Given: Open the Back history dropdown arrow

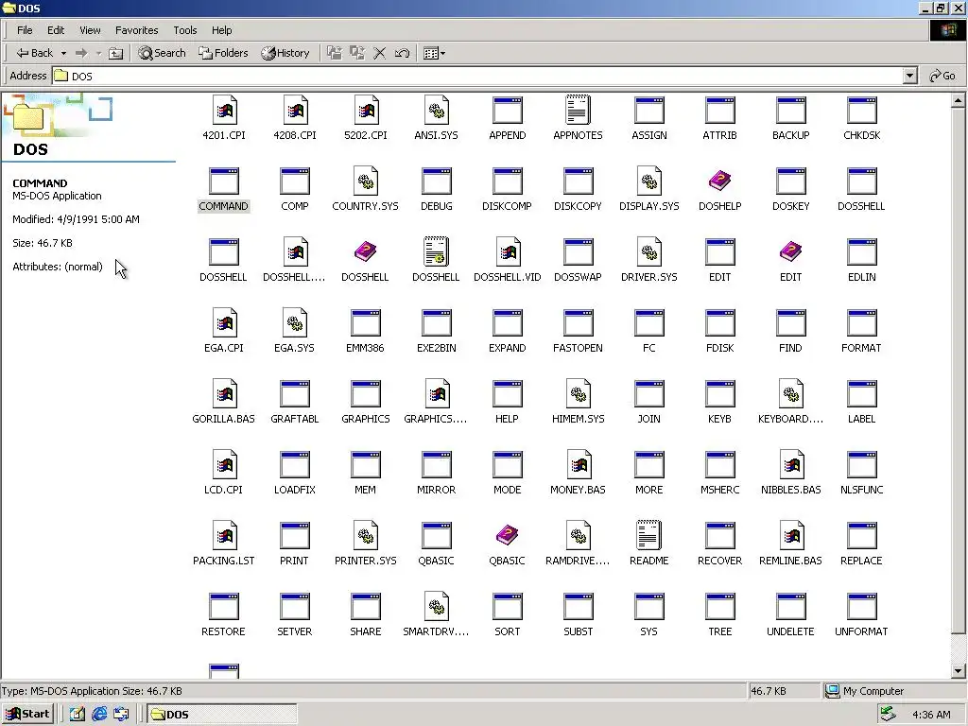Looking at the screenshot, I should (x=63, y=53).
